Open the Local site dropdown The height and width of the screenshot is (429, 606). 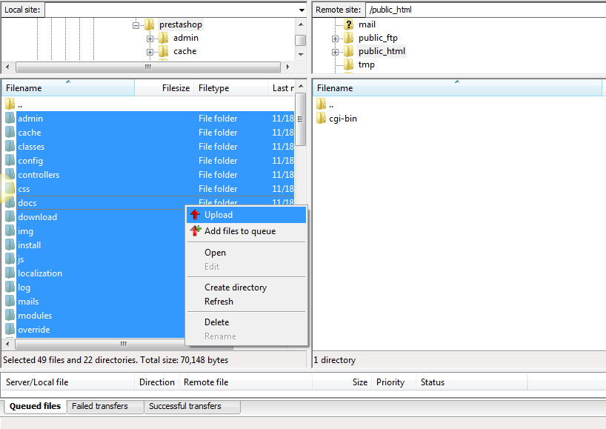300,10
